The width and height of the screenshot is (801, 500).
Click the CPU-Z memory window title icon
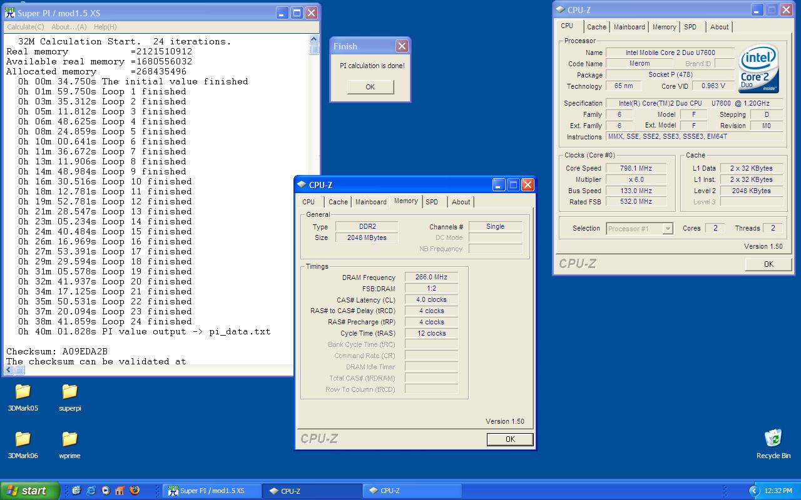pos(302,185)
